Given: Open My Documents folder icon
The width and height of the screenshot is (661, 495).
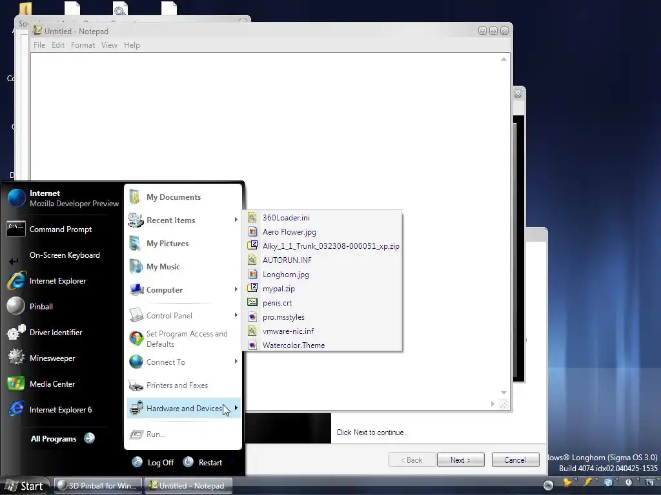Looking at the screenshot, I should coord(135,197).
